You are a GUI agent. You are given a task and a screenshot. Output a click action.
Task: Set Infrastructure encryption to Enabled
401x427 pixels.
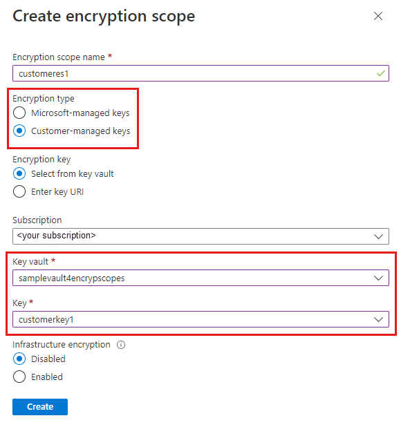point(19,377)
